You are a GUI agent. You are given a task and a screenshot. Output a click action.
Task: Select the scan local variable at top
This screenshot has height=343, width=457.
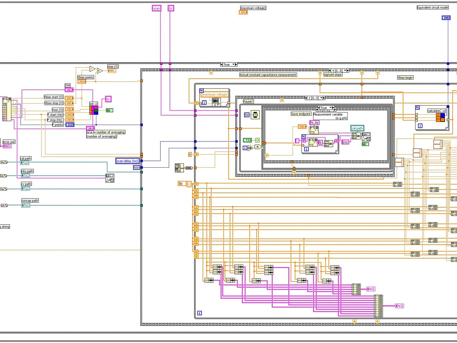click(157, 8)
